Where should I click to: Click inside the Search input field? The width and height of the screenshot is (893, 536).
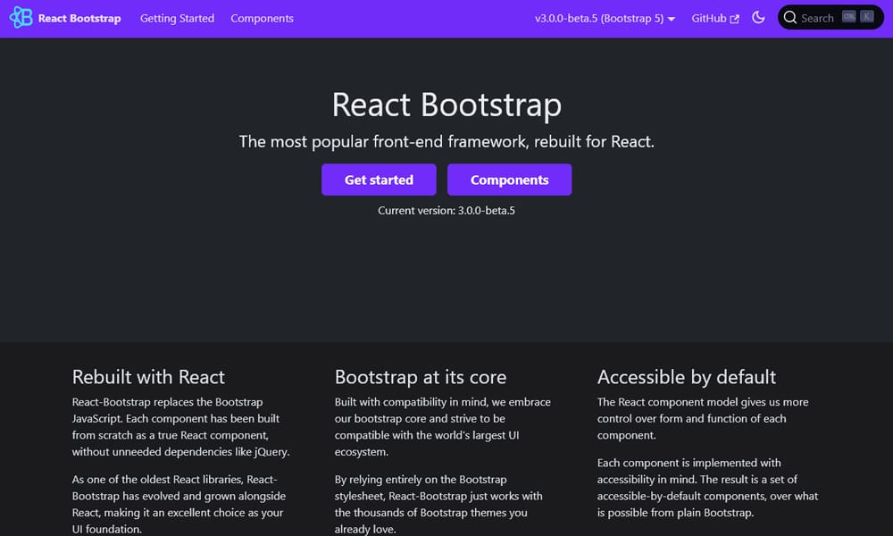[x=817, y=17]
